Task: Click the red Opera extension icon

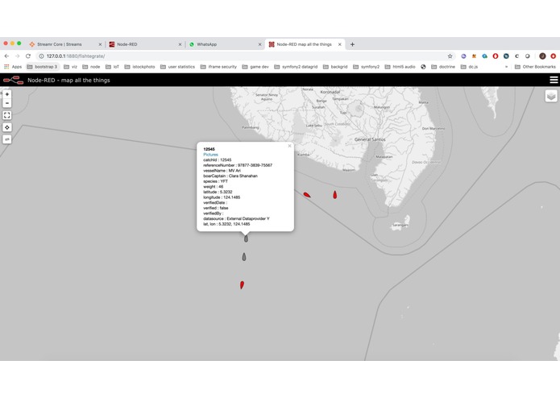Action: (x=496, y=56)
